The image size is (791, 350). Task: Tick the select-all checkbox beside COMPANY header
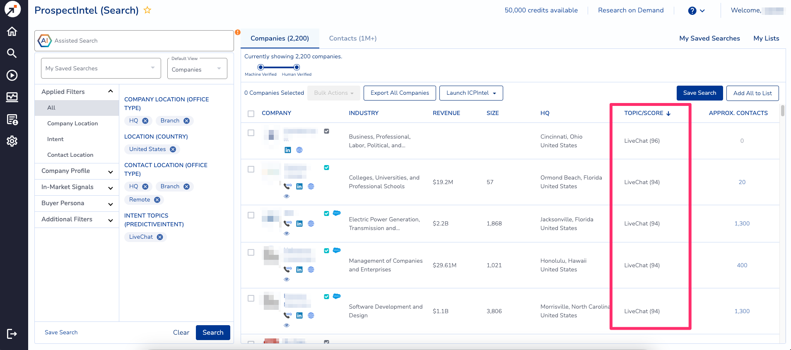coord(251,113)
